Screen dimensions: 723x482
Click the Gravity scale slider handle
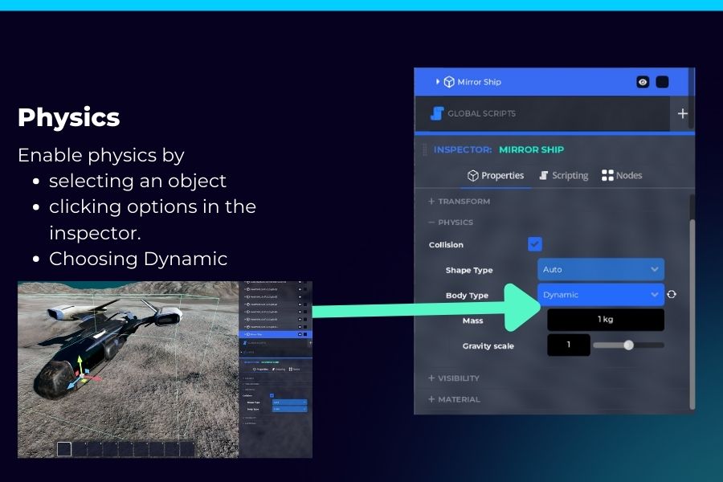628,345
